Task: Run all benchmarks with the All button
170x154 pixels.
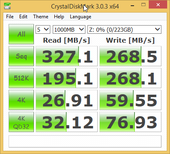Action: 21,34
